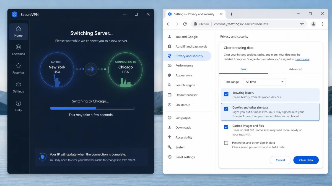
Task: Click the "This may take a few seconds." text
Action: (91, 115)
